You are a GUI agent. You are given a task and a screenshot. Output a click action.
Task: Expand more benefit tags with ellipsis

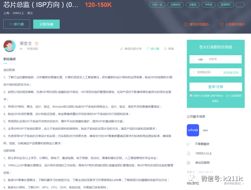point(240,5)
